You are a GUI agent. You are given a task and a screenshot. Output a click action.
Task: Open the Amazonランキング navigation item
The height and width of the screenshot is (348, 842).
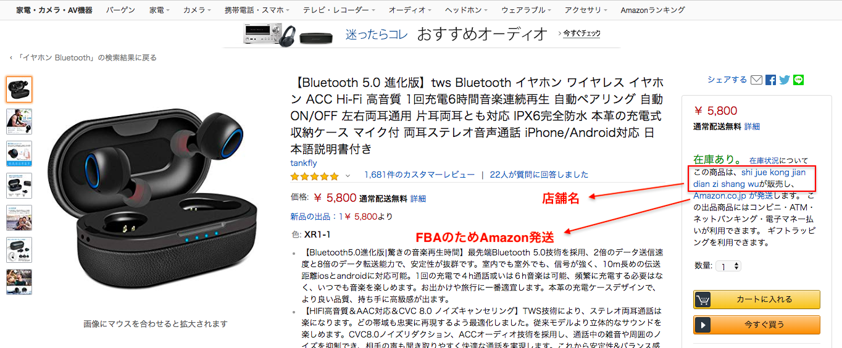pos(653,10)
